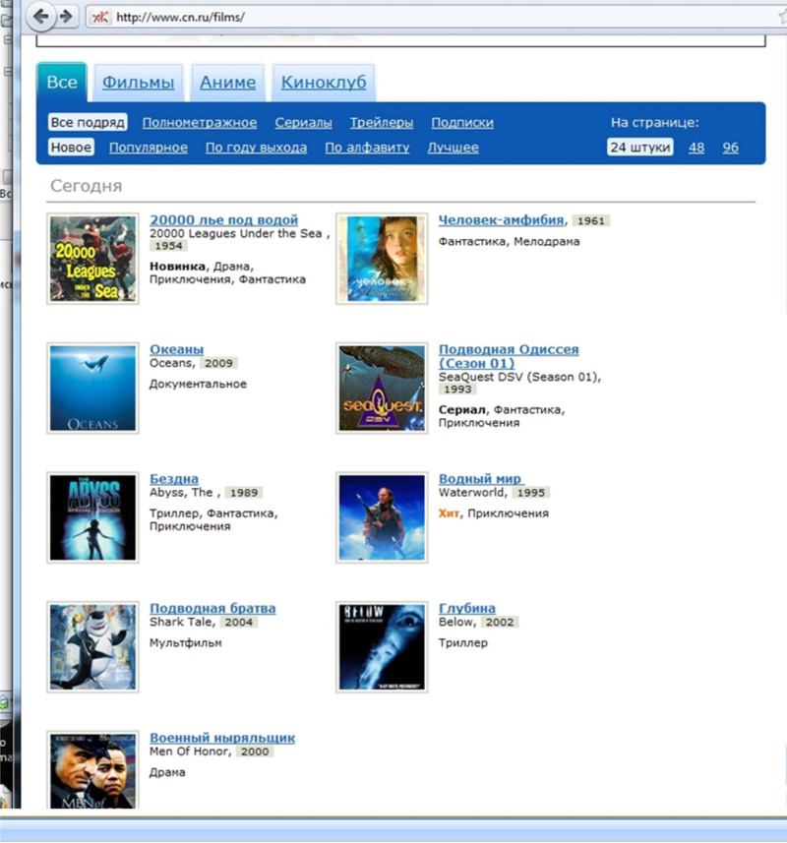The image size is (787, 843).
Task: Open 20000 Leagues Under the Sea poster
Action: 93,259
